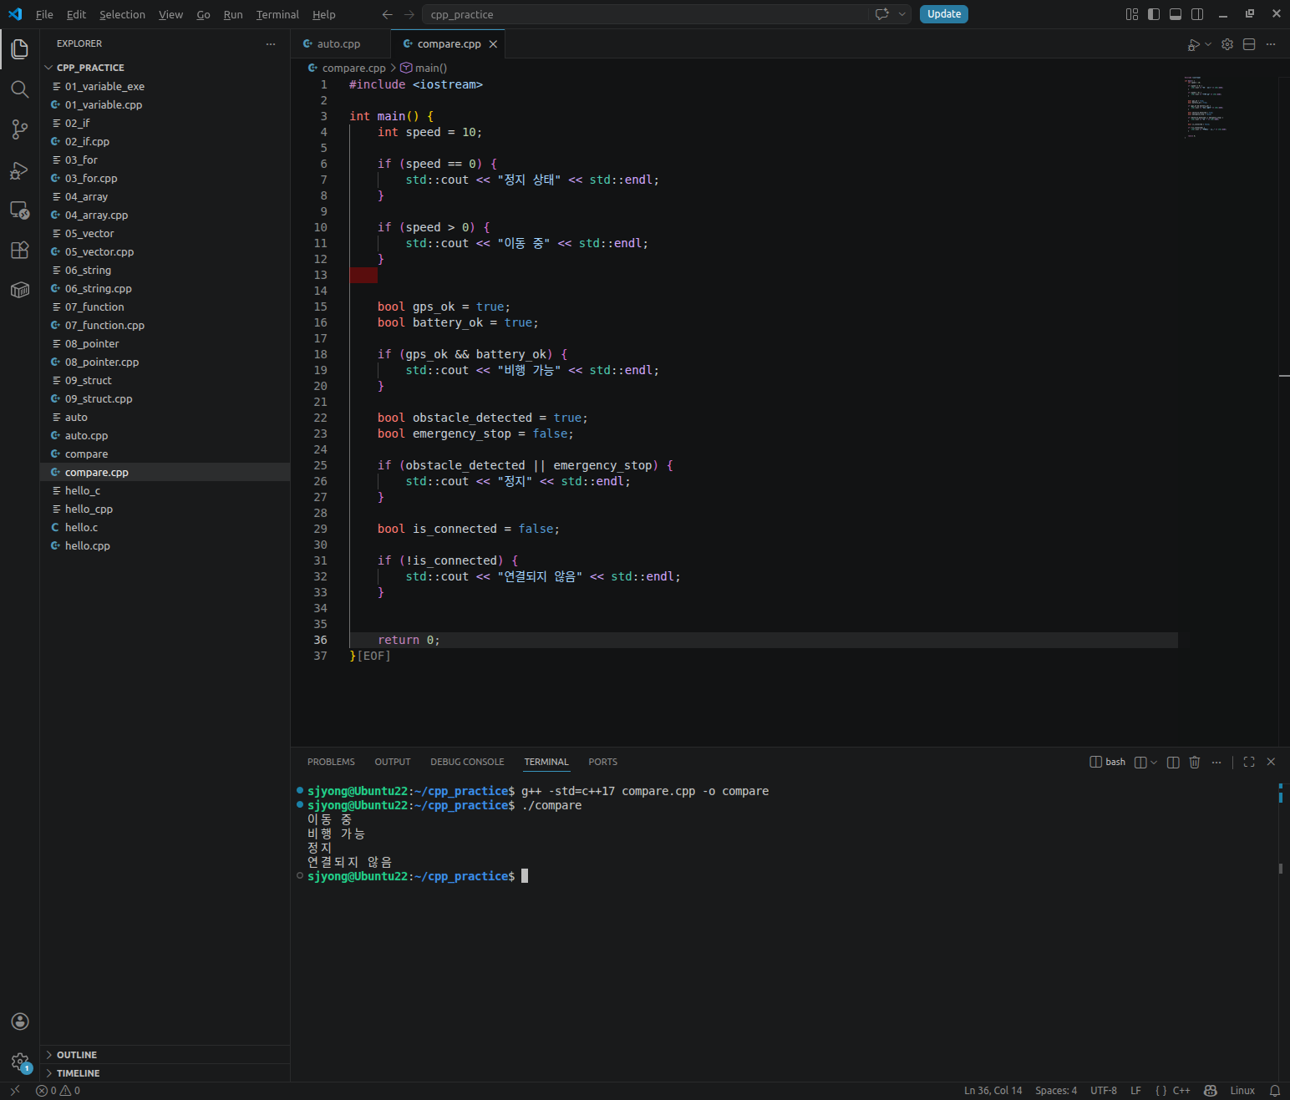The height and width of the screenshot is (1100, 1290).
Task: Close the compare.cpp tab
Action: coord(493,44)
